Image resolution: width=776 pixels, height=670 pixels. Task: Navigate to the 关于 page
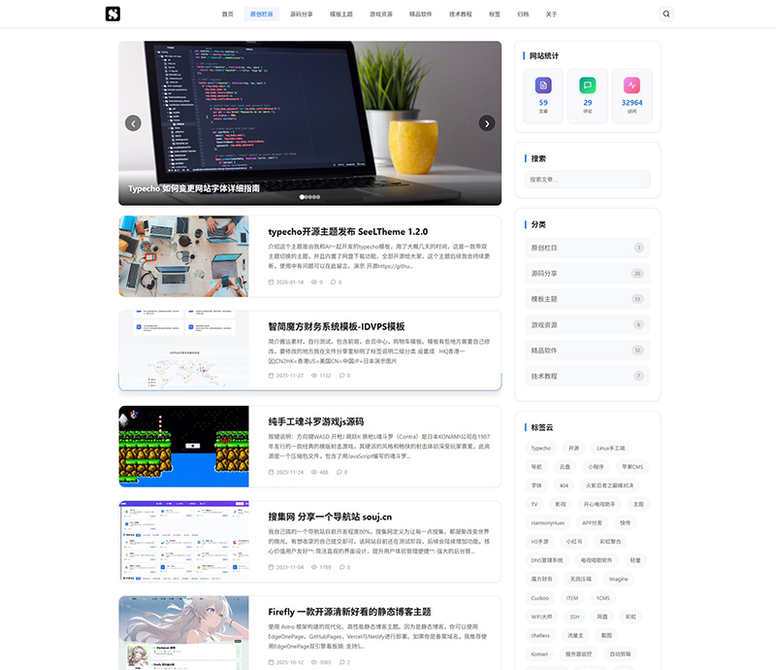point(553,14)
